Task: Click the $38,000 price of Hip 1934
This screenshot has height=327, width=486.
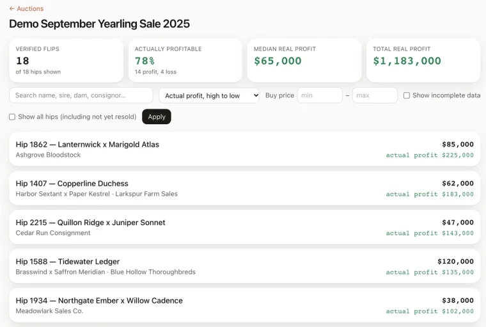Action: [458, 301]
